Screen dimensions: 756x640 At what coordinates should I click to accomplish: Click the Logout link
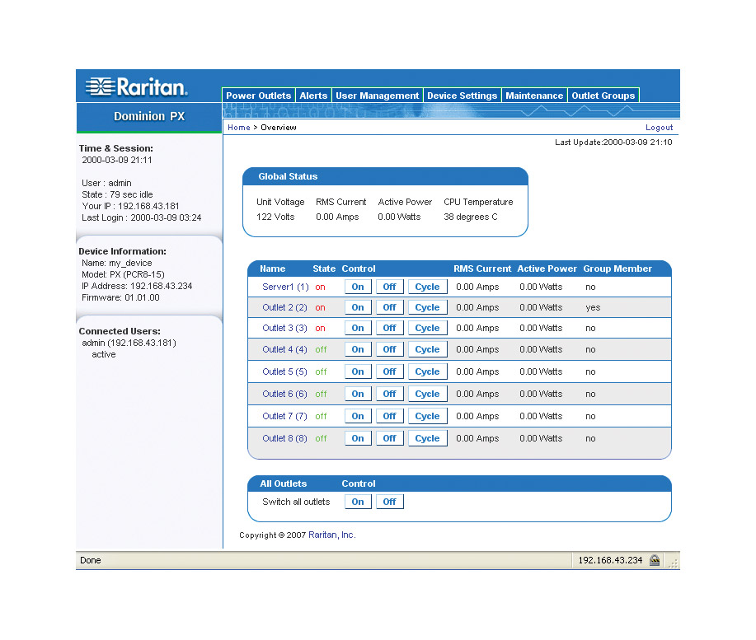[659, 128]
